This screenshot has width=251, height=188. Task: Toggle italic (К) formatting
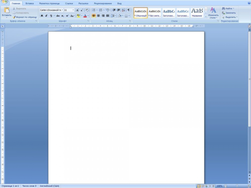coord(46,16)
